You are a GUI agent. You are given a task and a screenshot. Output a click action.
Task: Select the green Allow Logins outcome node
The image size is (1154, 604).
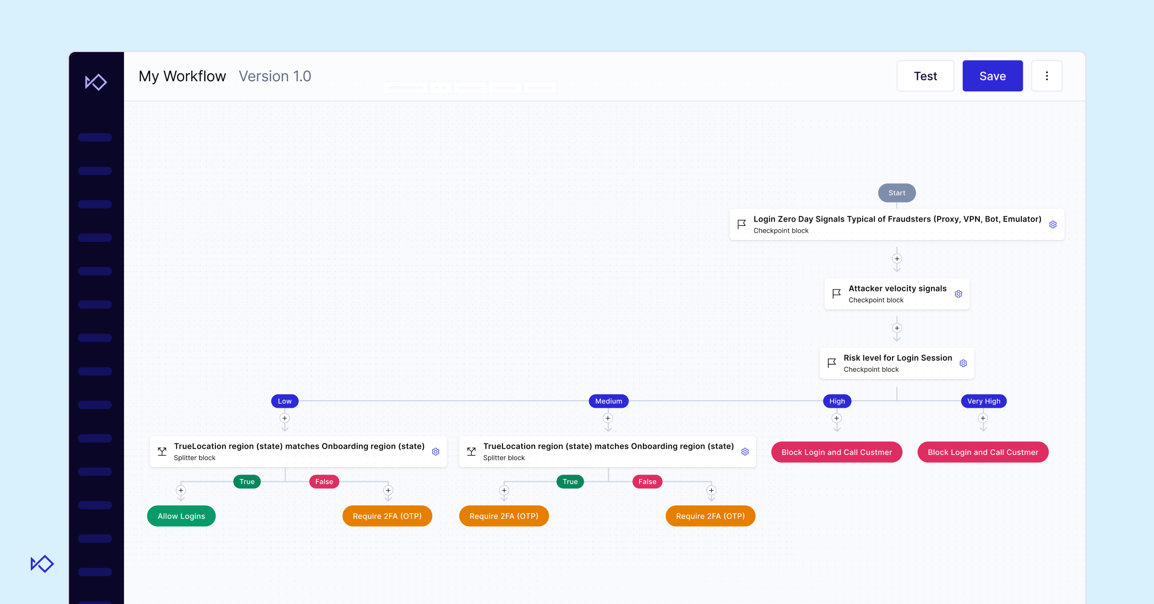(181, 516)
